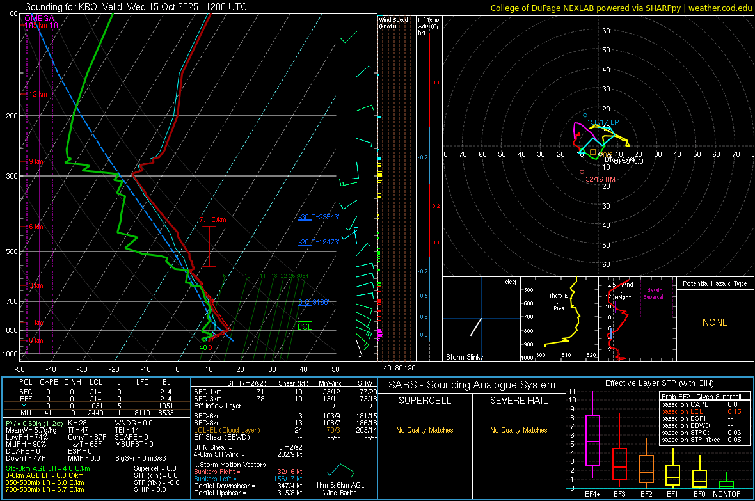Viewport: 755px width, 501px height.
Task: Click No Quality Matches under SUPERCELL
Action: [x=425, y=430]
